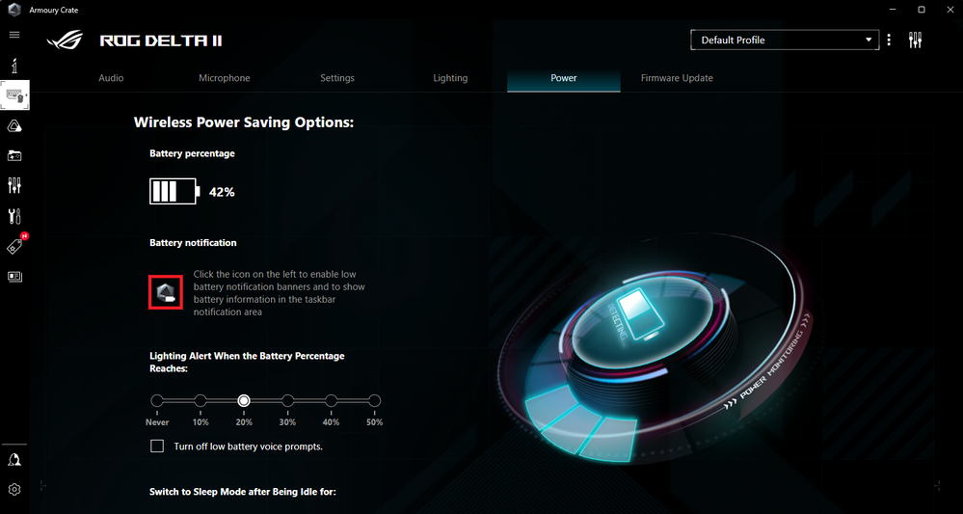Set lighting alert slider to 10%
The image size is (963, 514).
(201, 401)
